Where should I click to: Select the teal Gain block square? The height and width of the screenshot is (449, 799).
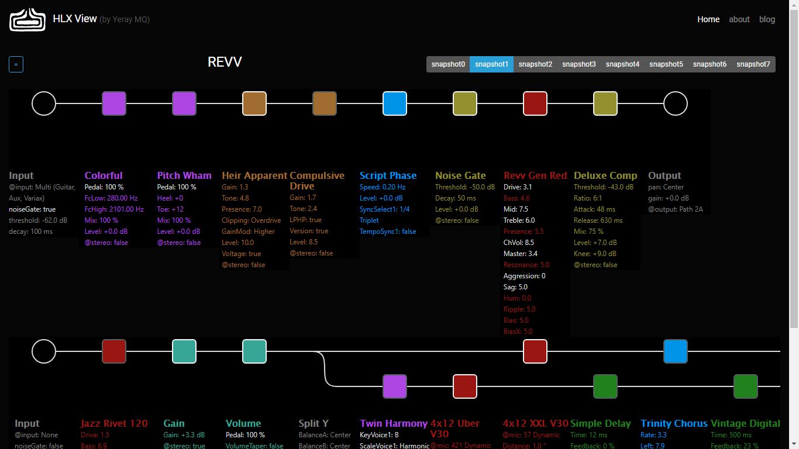click(184, 351)
